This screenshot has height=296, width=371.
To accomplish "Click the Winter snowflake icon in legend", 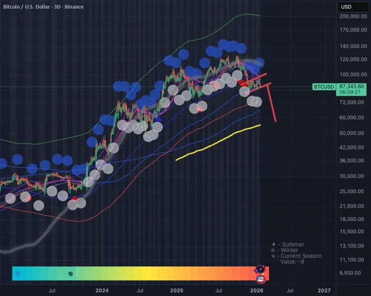I will pos(273,250).
